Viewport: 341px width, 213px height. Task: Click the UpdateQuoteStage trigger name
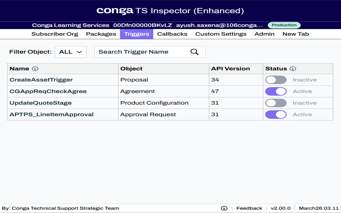pos(41,103)
